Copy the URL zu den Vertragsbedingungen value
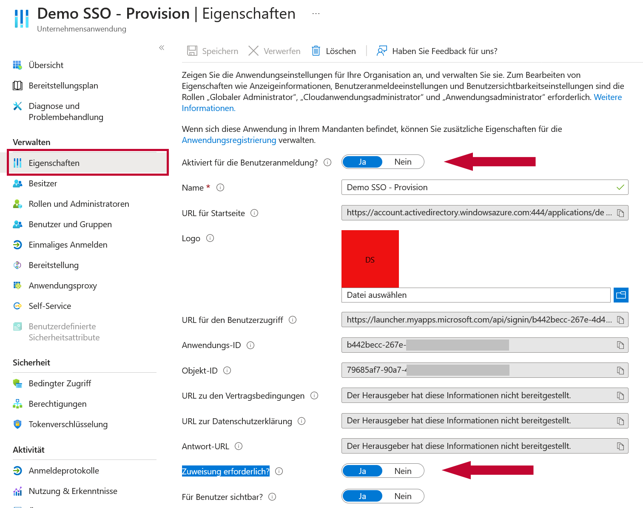Image resolution: width=643 pixels, height=508 pixels. tap(620, 396)
